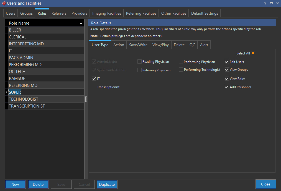Enable Performing Technologist checkbox
The height and width of the screenshot is (191, 281).
click(181, 70)
